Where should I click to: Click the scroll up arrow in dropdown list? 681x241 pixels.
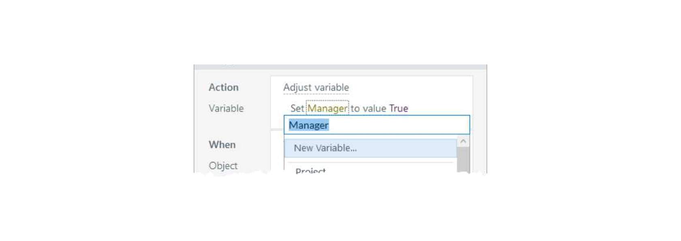pos(463,141)
